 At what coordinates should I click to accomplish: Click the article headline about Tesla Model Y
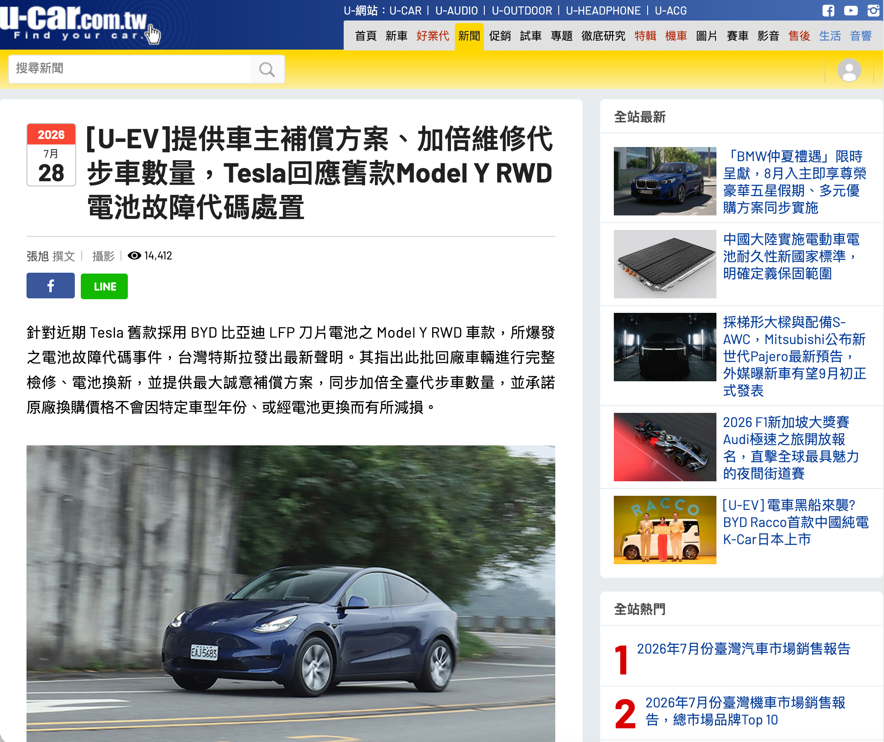(x=320, y=173)
